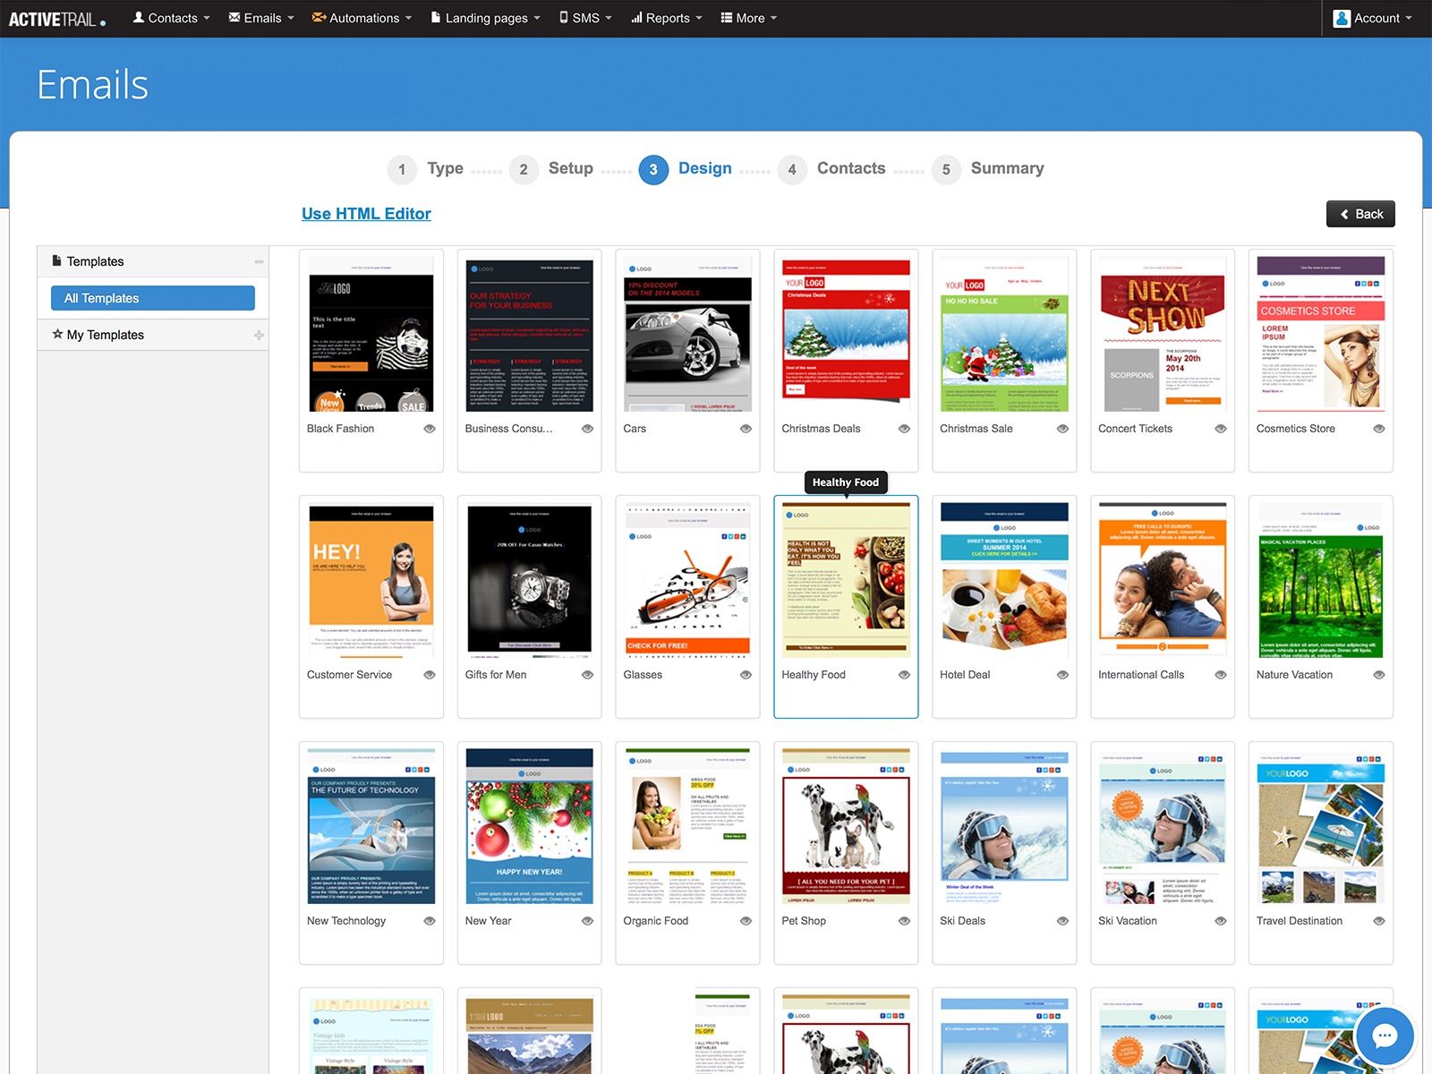Click the eye icon for Healthy Food
Screen dimensions: 1432x1074
904,675
